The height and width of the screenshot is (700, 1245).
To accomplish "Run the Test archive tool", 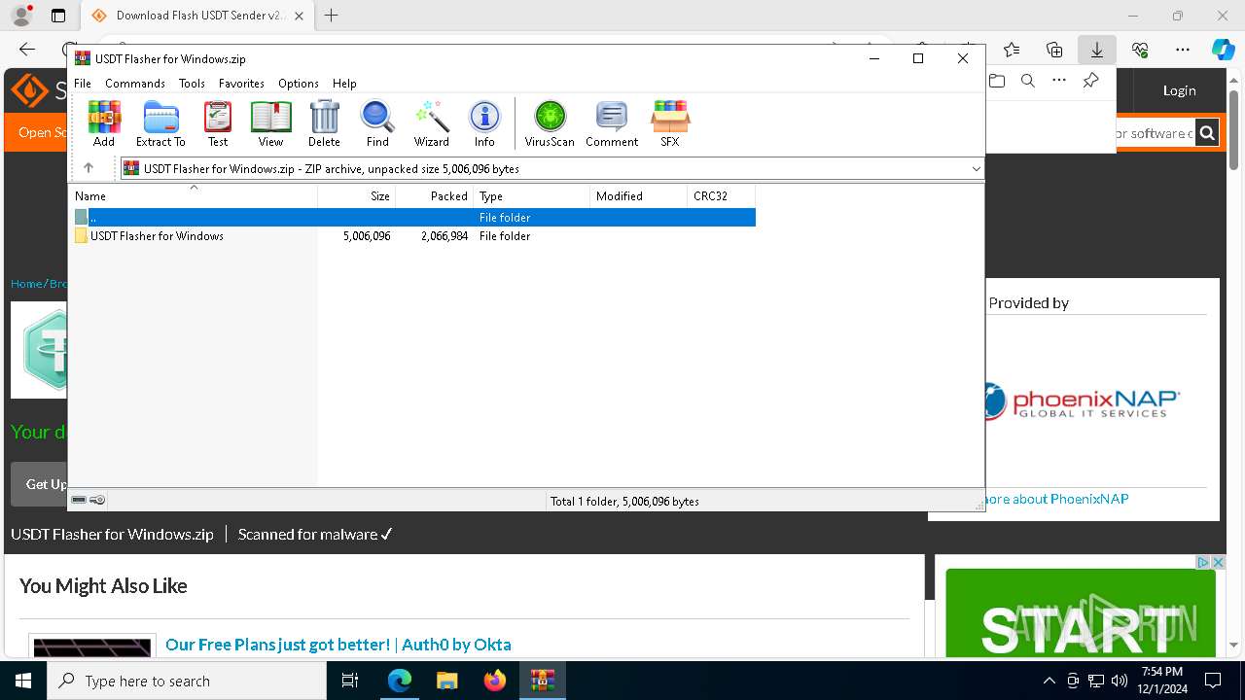I will [x=218, y=123].
